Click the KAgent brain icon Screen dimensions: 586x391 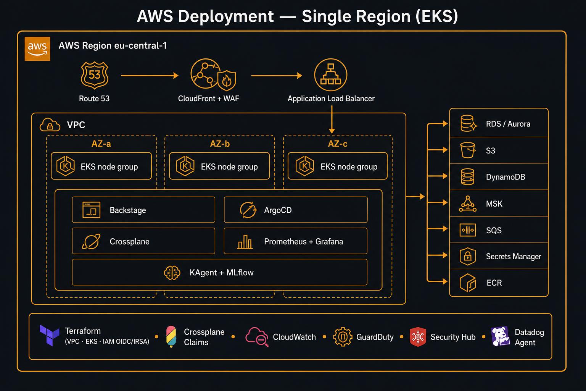(x=172, y=273)
